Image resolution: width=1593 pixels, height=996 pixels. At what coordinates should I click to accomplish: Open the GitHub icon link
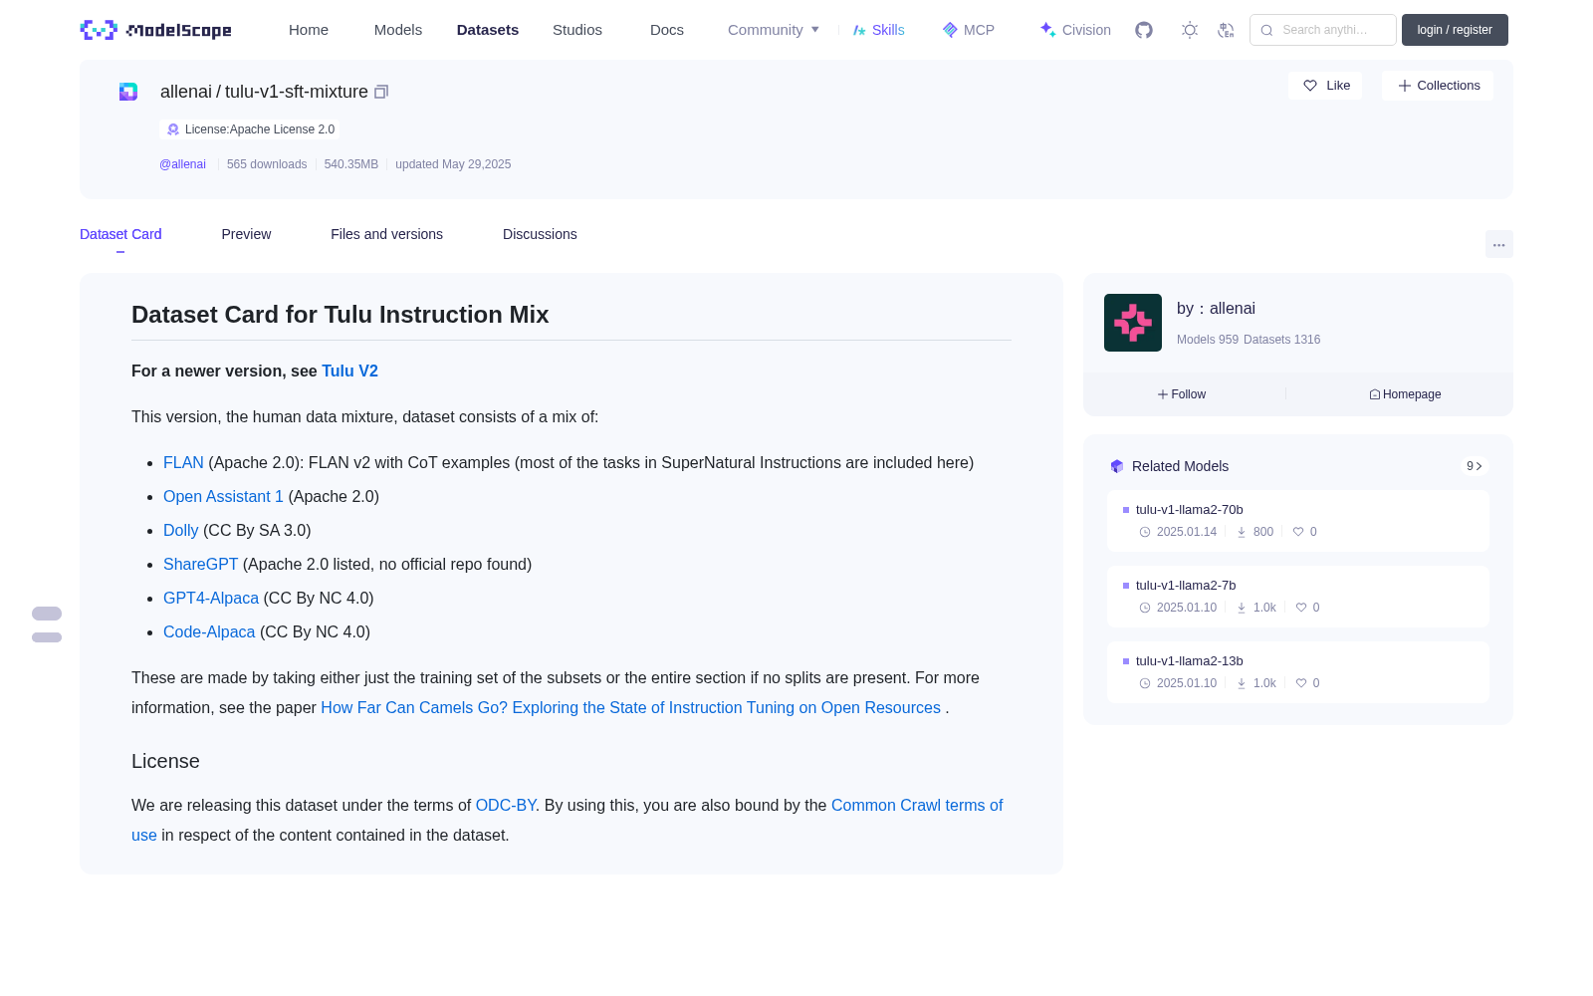(1144, 30)
